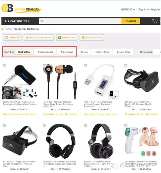
Task: Open the shopping cart icon
Action: pos(155,21)
